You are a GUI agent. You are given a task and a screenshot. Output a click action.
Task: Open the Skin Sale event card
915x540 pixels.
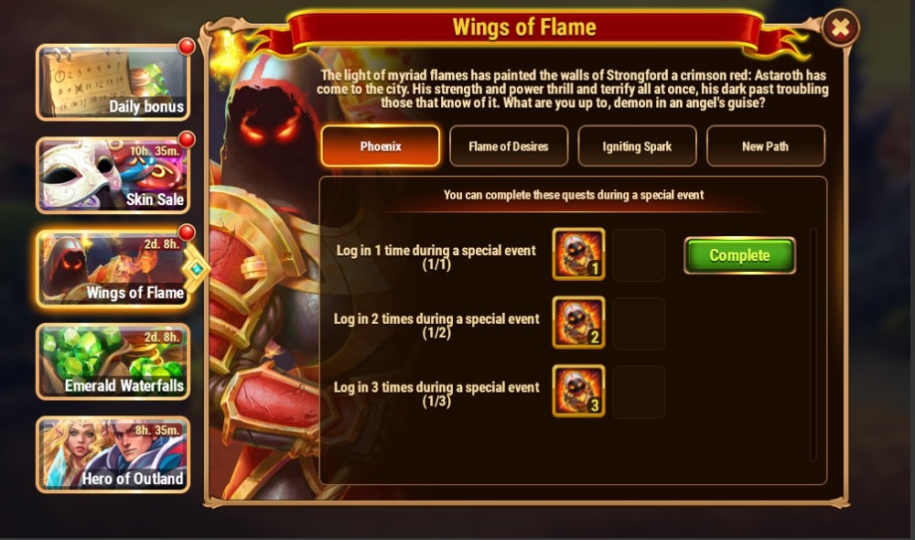pos(113,175)
